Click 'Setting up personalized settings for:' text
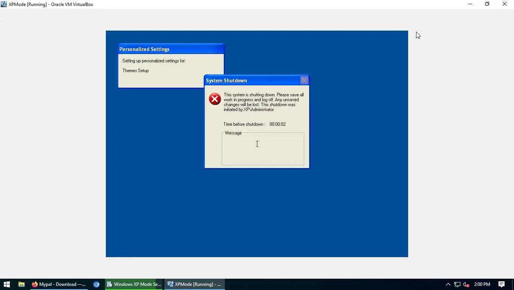Screen dimensions: 514x290 (154, 61)
